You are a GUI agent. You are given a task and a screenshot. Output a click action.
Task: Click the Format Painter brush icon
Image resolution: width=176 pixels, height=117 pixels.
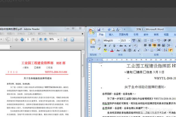pos(99,48)
